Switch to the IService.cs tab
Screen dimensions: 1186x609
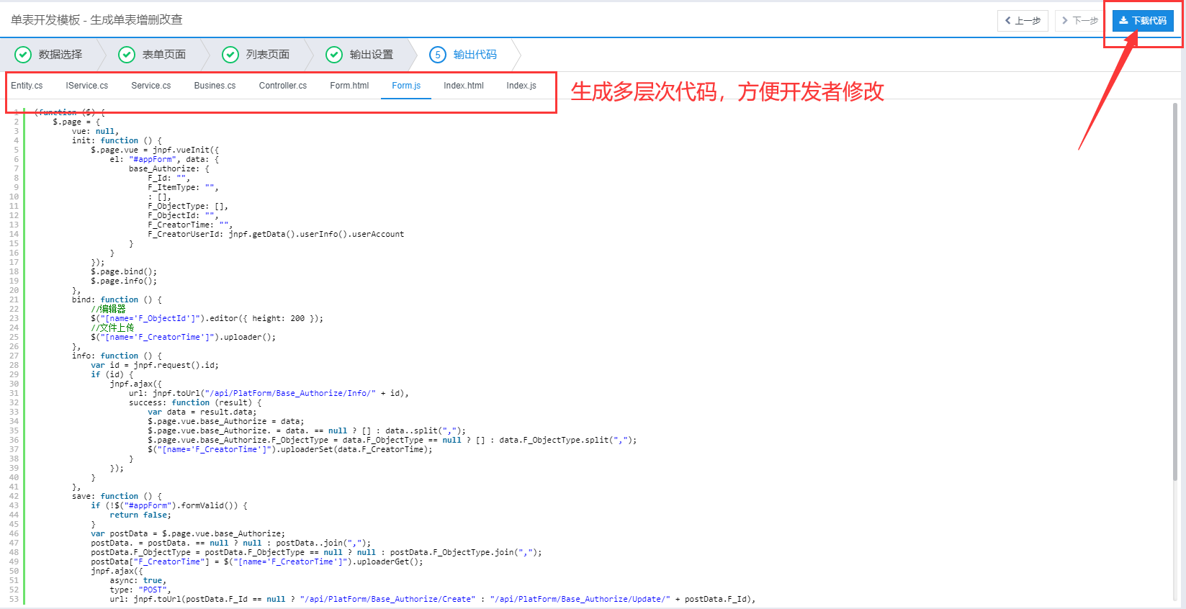(x=87, y=86)
